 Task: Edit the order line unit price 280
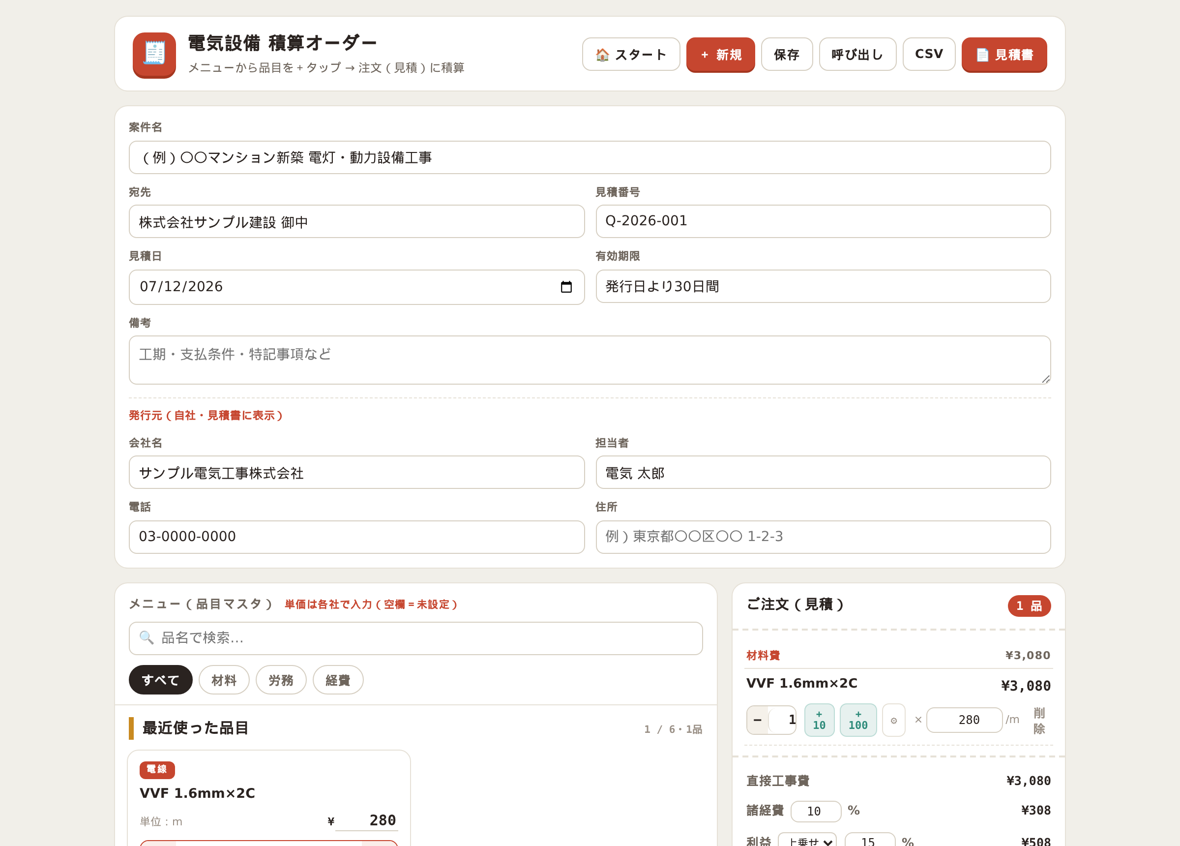pos(964,720)
